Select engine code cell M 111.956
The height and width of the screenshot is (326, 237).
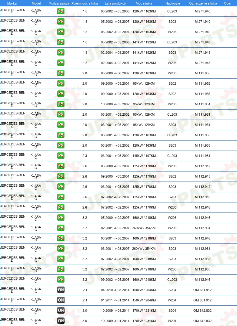pyautogui.click(x=202, y=94)
